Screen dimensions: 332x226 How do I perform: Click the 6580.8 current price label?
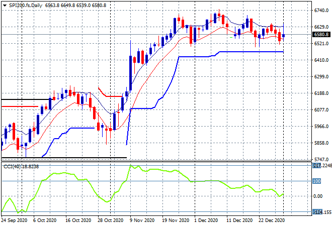click(321, 35)
